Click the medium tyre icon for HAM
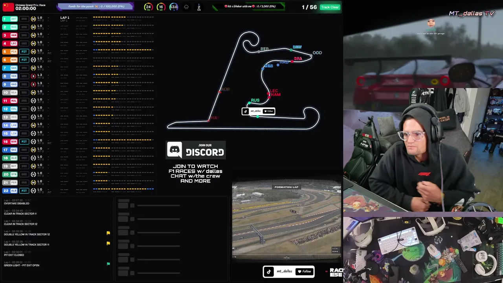Viewport: 503px width, 283px height. pyautogui.click(x=33, y=35)
